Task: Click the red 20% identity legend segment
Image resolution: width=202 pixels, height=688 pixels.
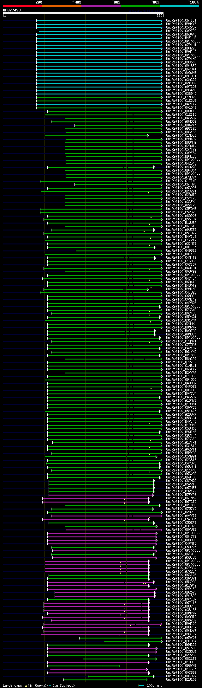Action: tap(23, 5)
